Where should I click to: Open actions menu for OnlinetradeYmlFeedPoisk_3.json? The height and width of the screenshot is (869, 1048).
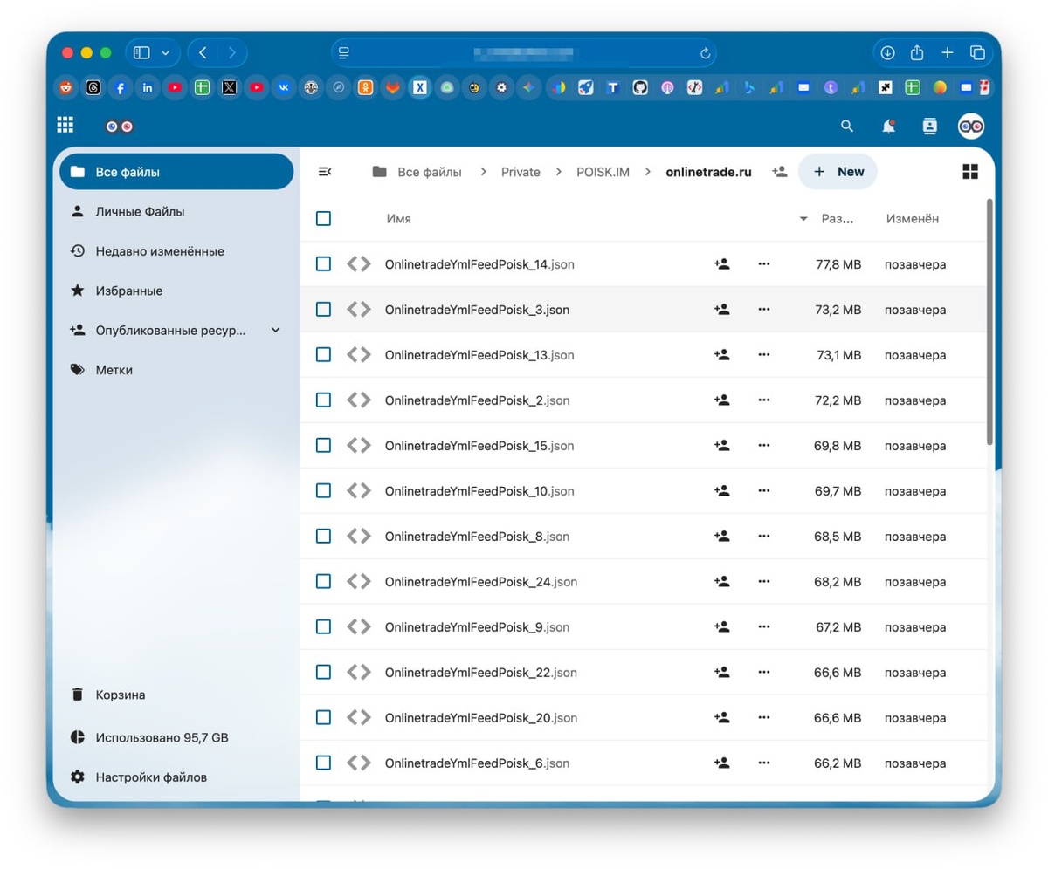tap(764, 309)
